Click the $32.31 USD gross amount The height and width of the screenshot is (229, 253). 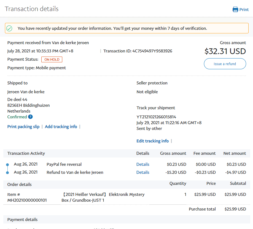click(225, 51)
